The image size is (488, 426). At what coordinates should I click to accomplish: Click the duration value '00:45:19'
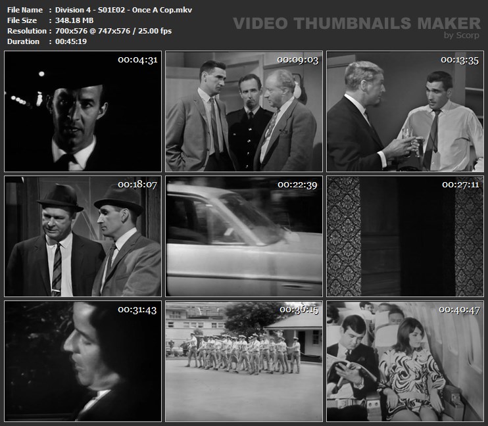pyautogui.click(x=71, y=41)
